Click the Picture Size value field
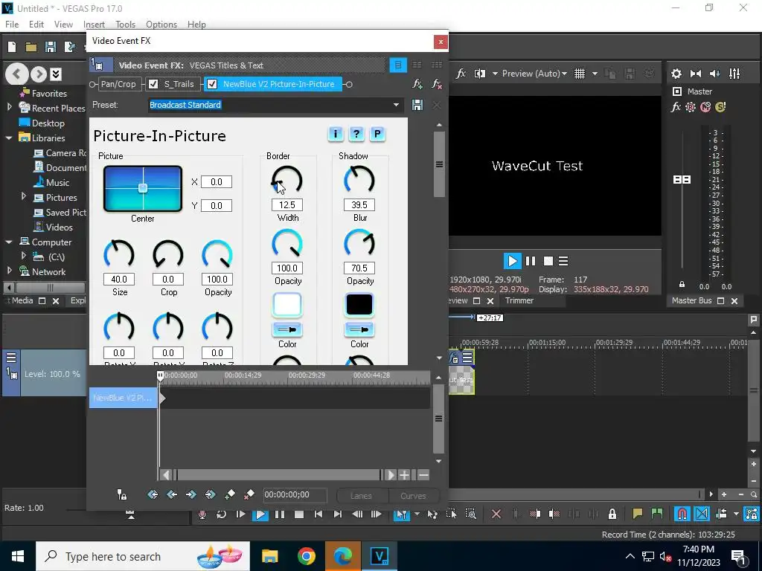The width and height of the screenshot is (762, 571). [x=119, y=280]
